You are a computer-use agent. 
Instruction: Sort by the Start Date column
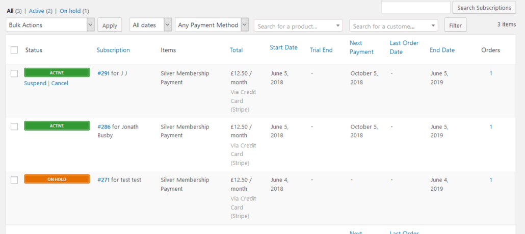283,47
